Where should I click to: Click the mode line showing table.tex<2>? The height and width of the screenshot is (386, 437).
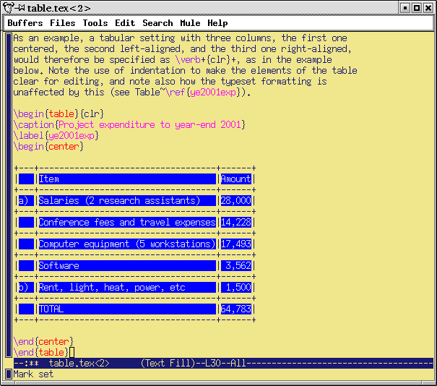point(79,364)
